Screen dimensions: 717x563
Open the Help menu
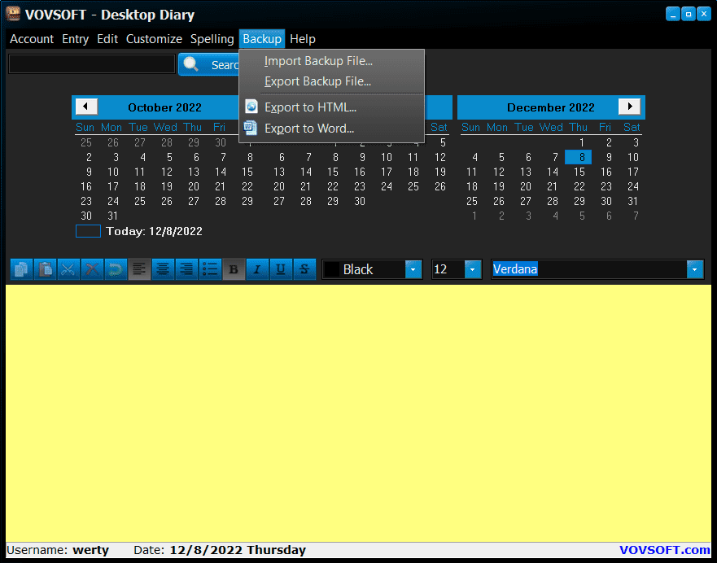(302, 39)
